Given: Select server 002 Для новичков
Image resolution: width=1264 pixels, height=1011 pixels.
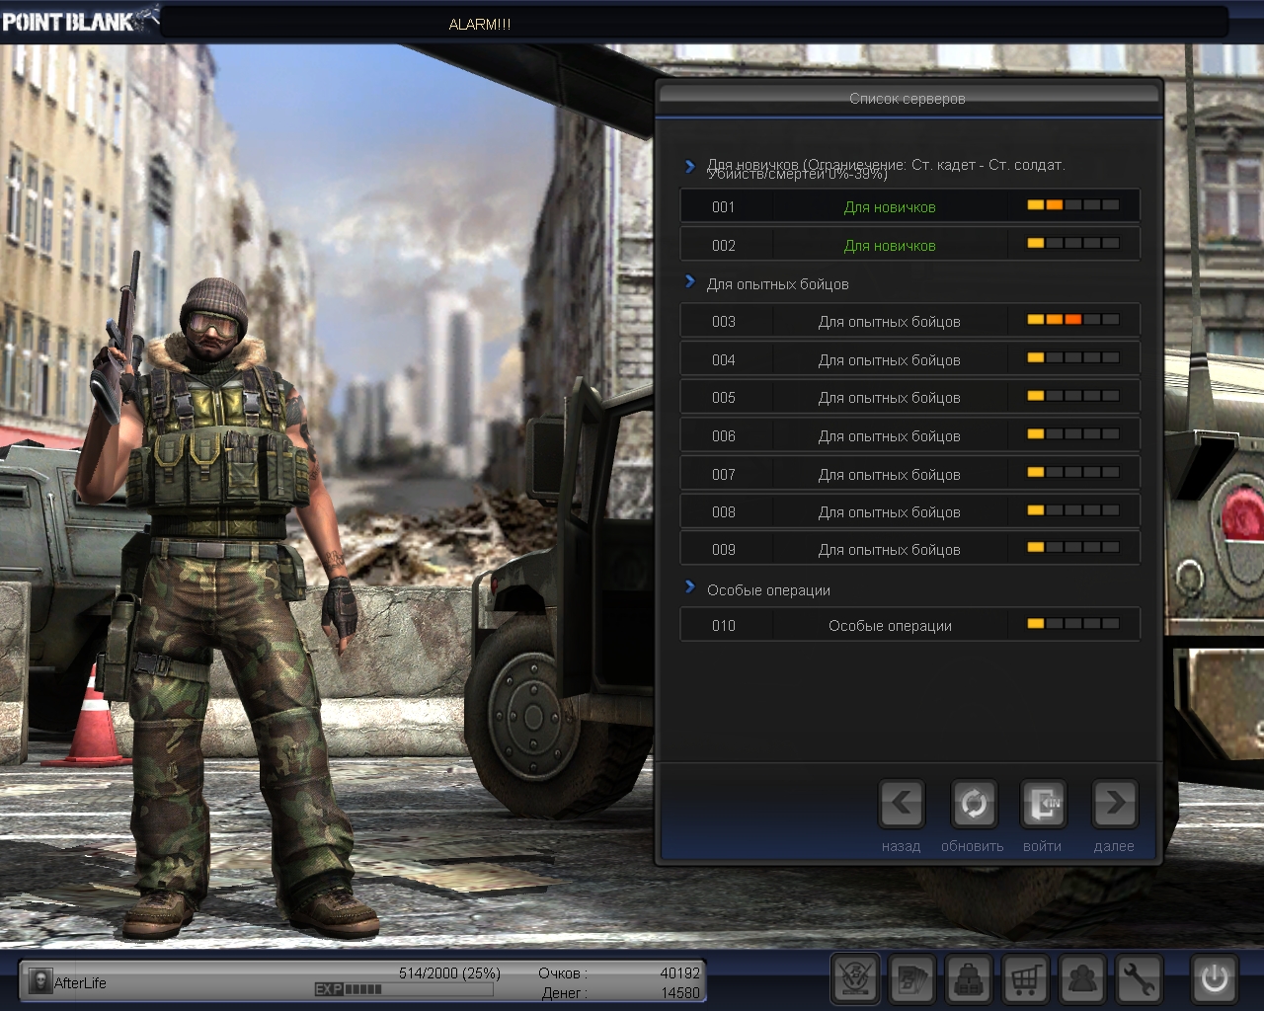Looking at the screenshot, I should (909, 245).
